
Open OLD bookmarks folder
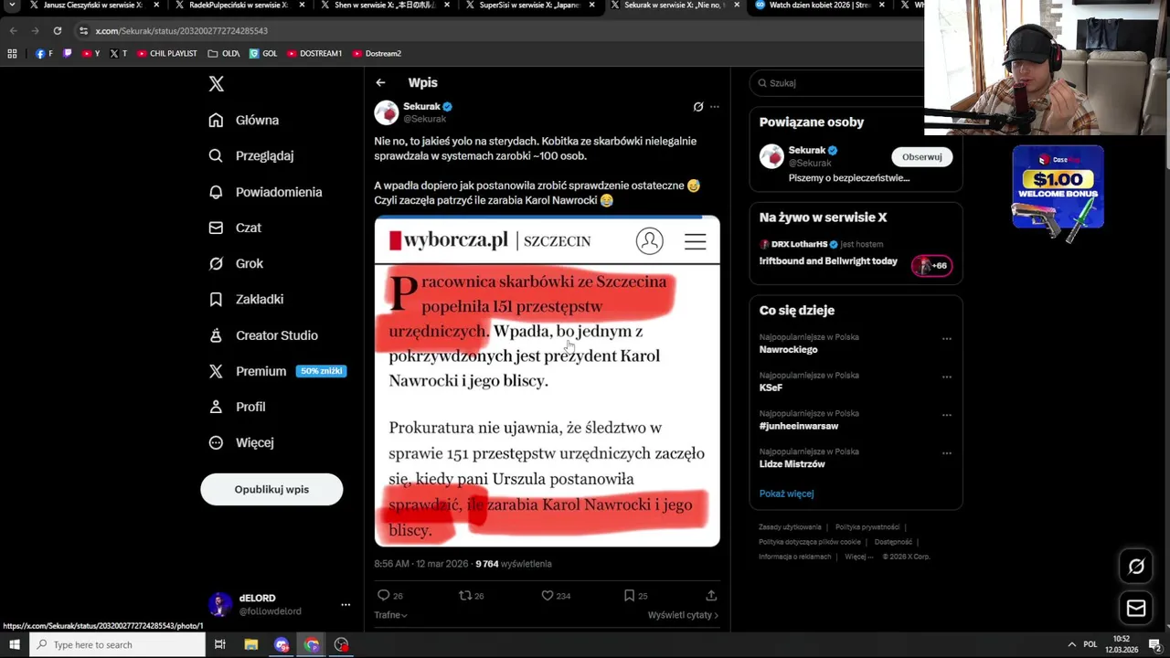coord(224,53)
